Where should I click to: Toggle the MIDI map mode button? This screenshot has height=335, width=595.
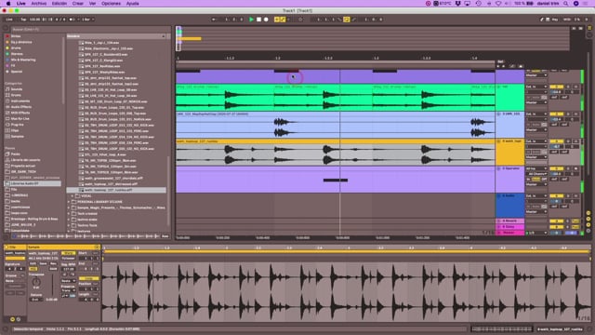point(567,20)
